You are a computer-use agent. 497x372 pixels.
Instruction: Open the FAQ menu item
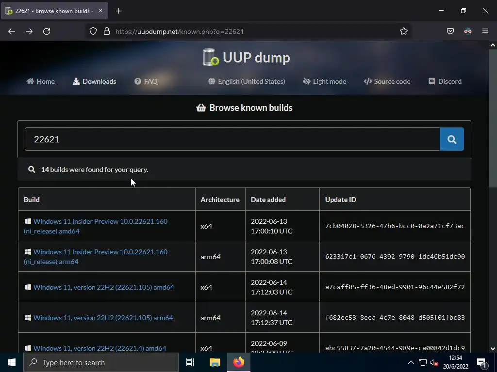coord(146,81)
